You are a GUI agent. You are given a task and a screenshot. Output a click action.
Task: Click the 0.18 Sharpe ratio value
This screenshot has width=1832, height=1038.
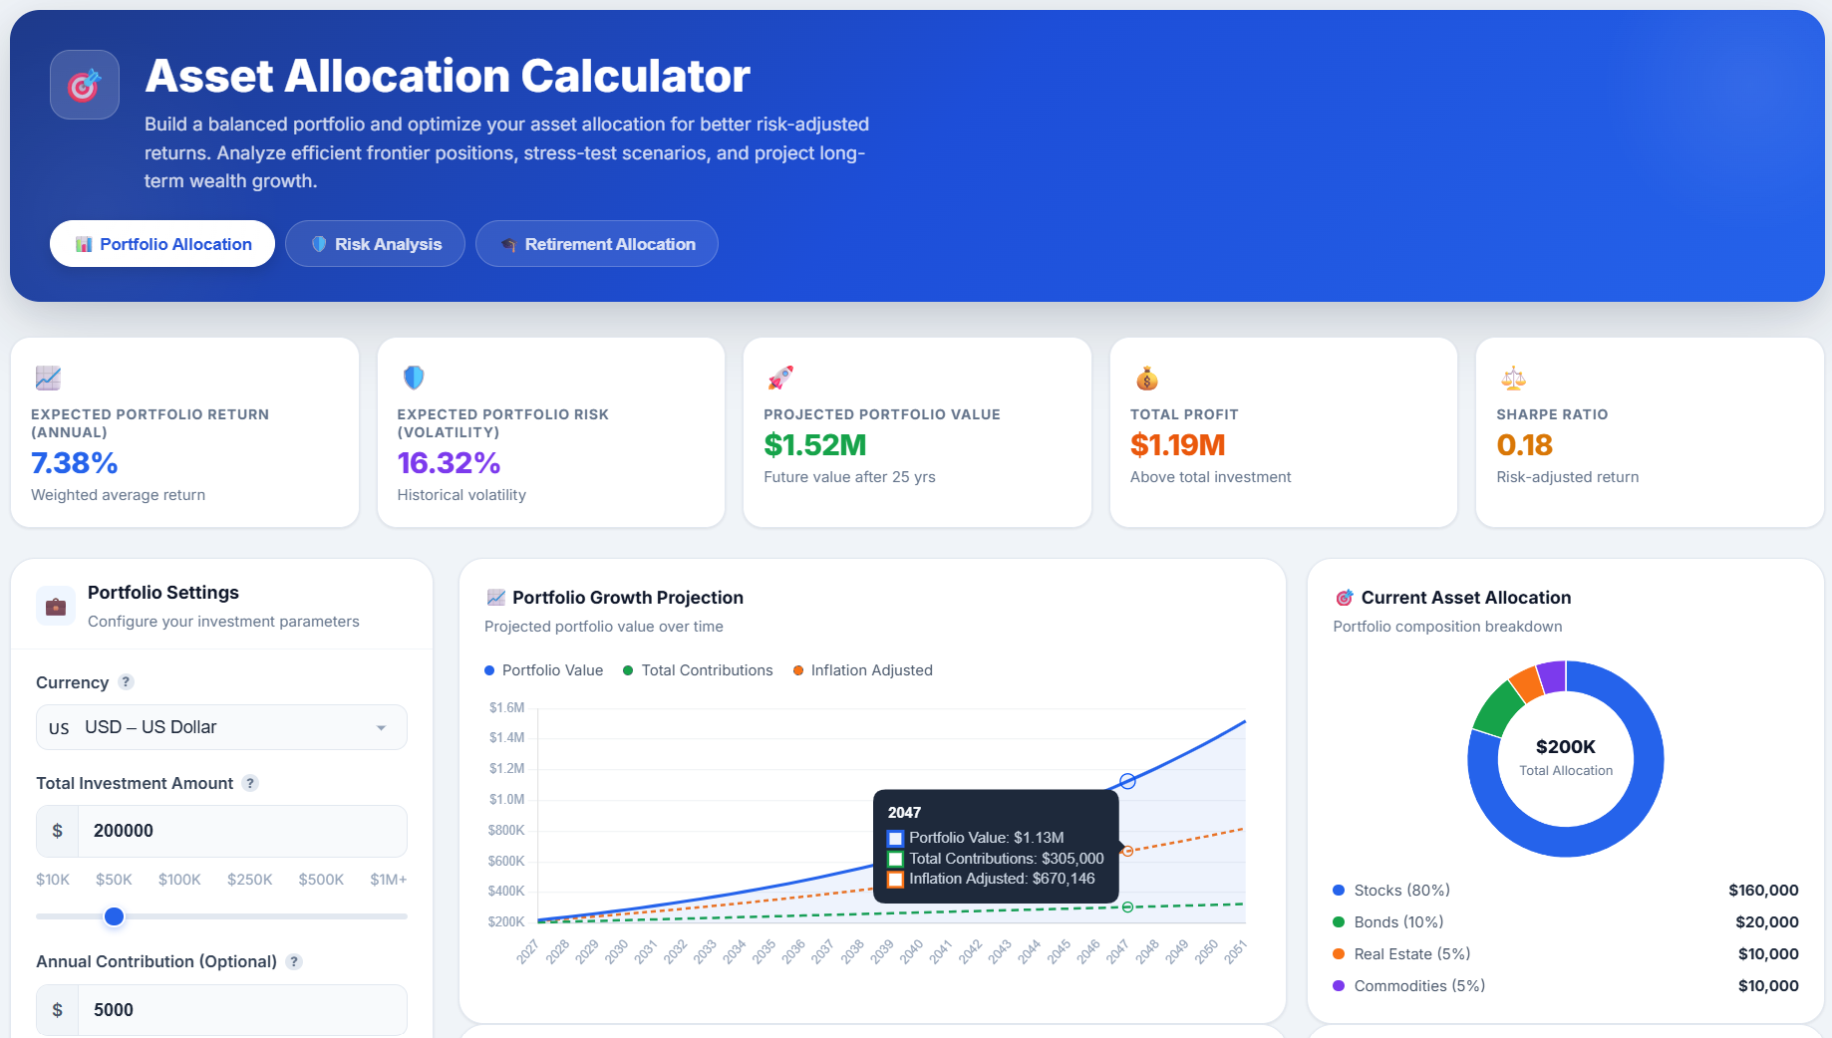coord(1525,445)
